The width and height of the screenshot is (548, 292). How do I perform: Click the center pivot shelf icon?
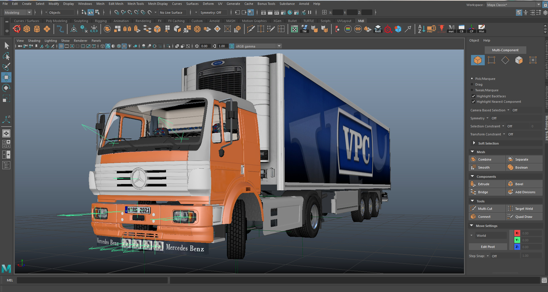click(x=74, y=29)
